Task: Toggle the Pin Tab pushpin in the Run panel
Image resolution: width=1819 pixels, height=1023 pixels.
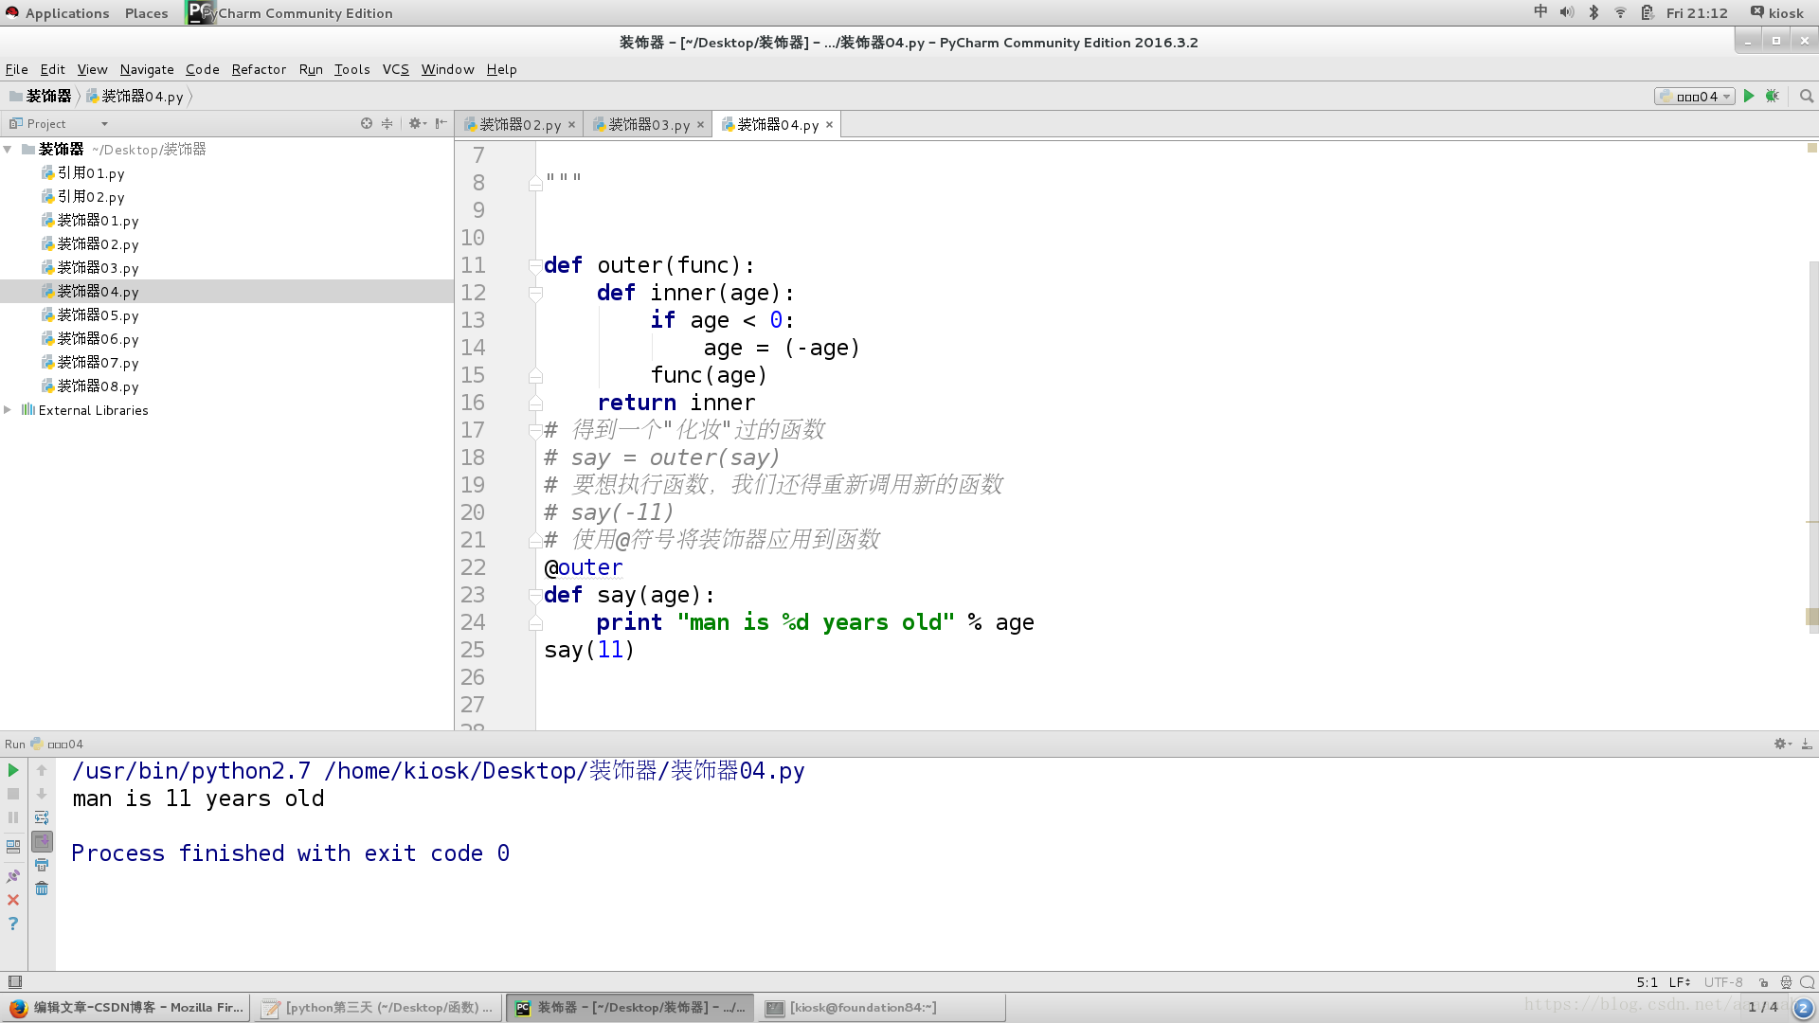Action: pyautogui.click(x=13, y=876)
